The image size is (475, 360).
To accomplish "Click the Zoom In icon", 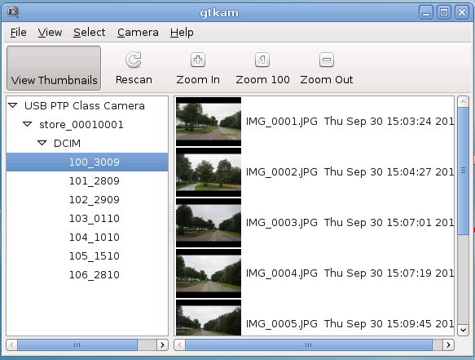I will (198, 60).
